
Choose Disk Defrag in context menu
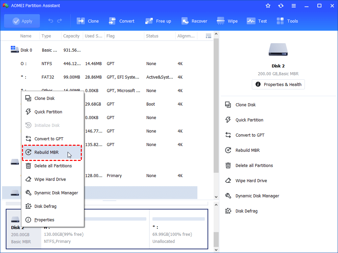[x=52, y=206]
